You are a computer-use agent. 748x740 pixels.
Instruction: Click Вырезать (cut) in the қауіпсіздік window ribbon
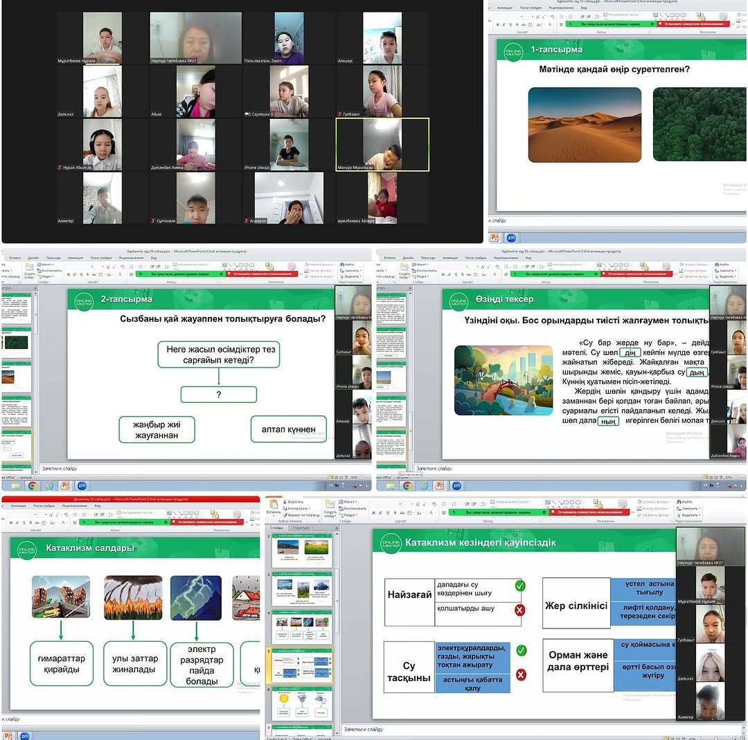click(x=293, y=502)
